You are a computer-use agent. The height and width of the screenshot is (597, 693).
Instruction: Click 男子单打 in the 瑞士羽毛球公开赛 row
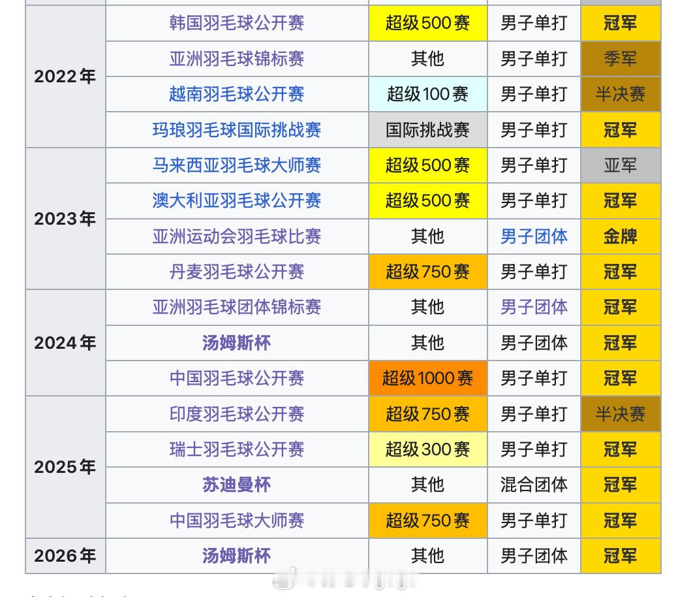pos(534,449)
